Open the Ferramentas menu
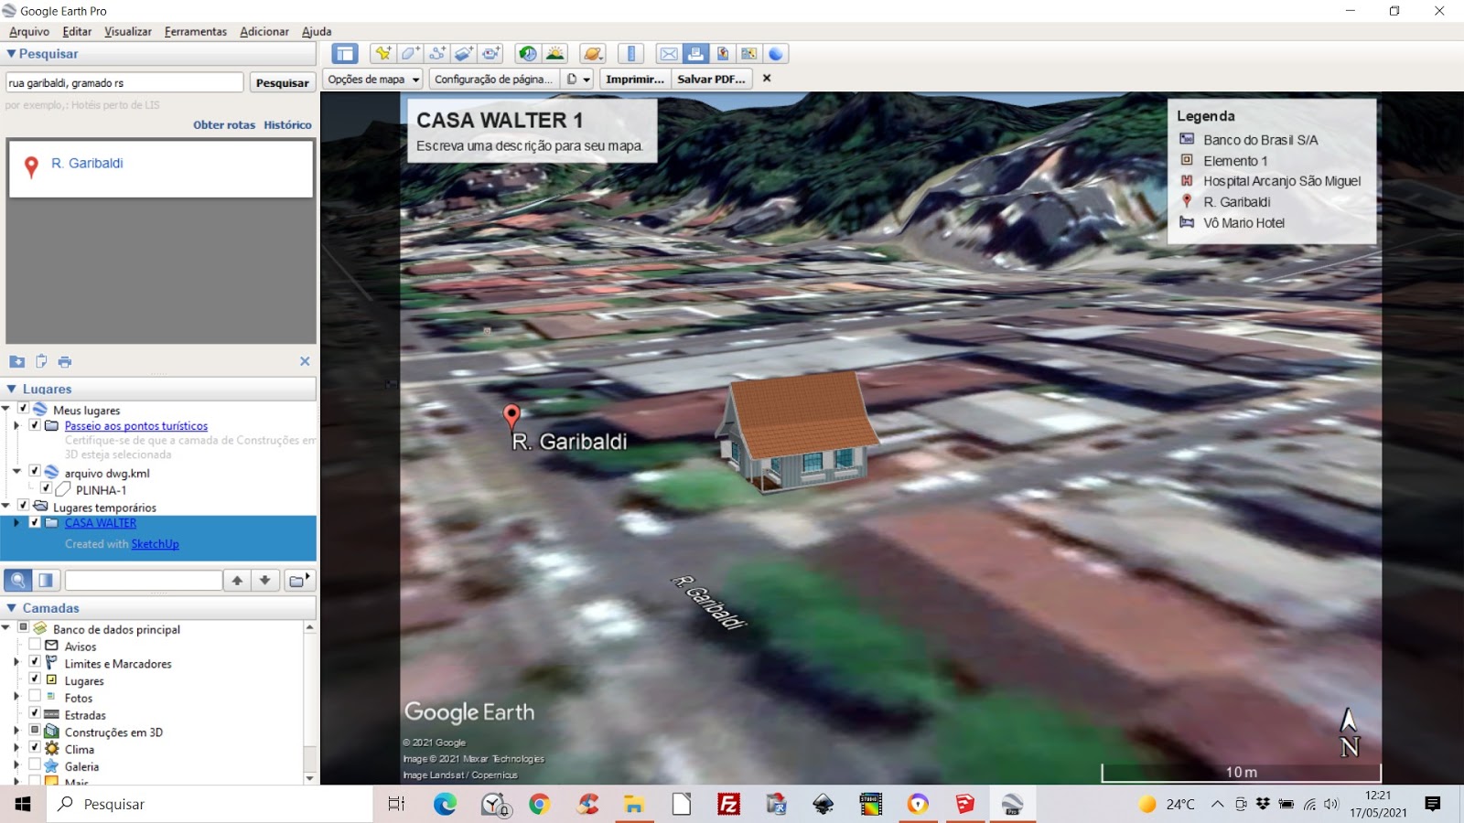Viewport: 1464px width, 823px height. (196, 31)
